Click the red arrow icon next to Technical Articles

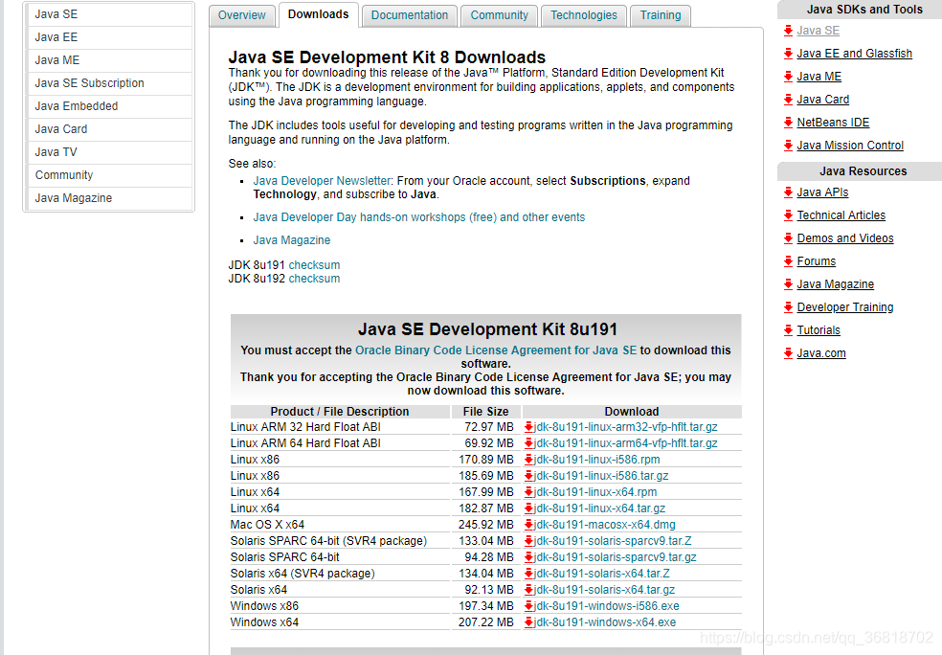pyautogui.click(x=789, y=215)
